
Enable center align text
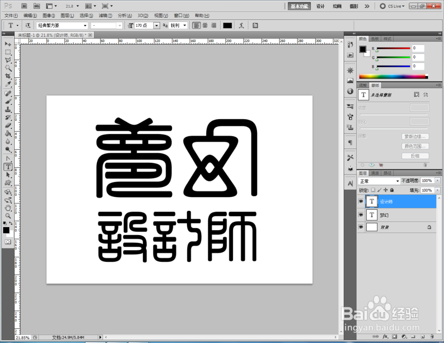point(205,25)
